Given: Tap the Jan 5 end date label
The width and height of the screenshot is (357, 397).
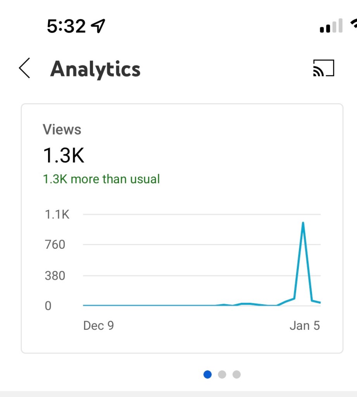Looking at the screenshot, I should coord(305,325).
